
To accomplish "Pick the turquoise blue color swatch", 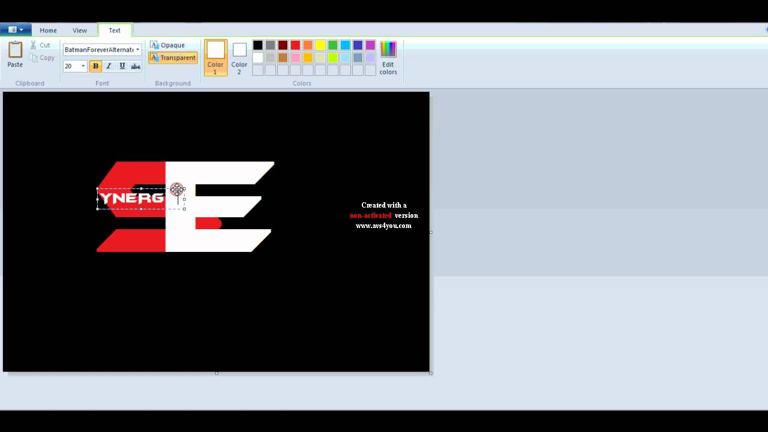I will (346, 45).
